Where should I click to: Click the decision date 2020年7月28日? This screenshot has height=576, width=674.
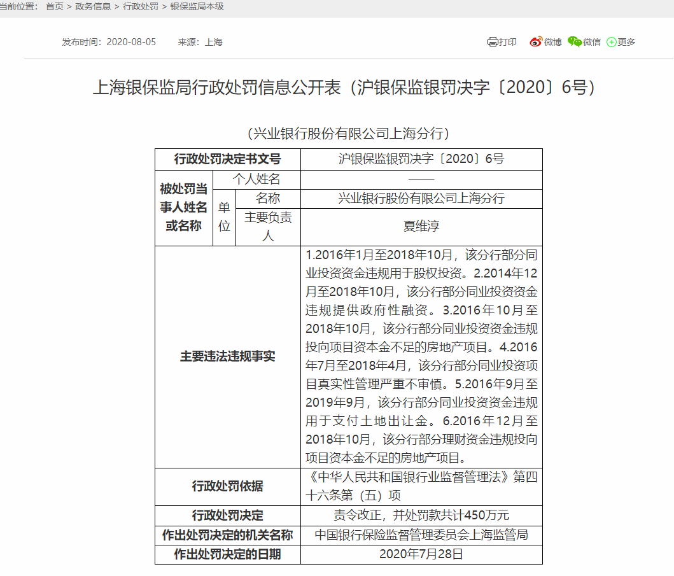click(421, 554)
